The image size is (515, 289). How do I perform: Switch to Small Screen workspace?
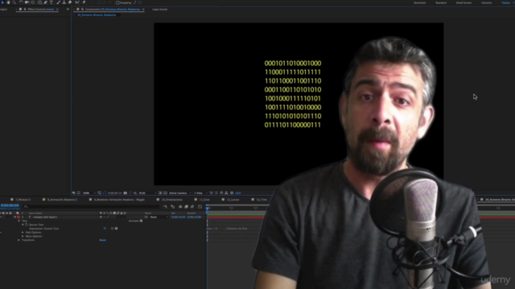463,2
